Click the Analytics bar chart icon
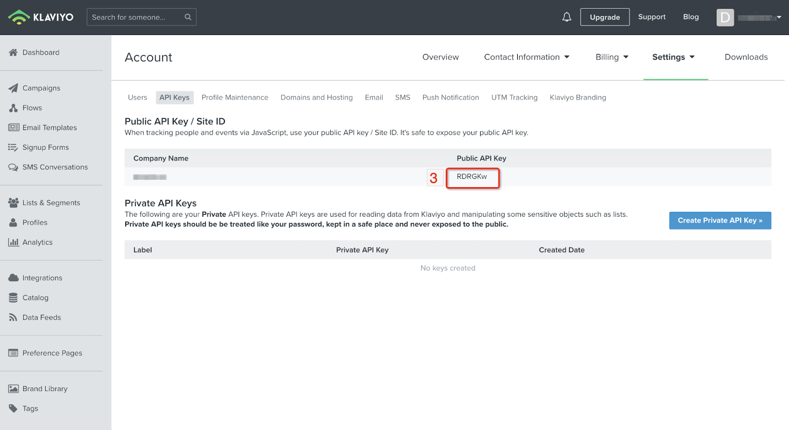Viewport: 789px width, 430px height. 13,242
